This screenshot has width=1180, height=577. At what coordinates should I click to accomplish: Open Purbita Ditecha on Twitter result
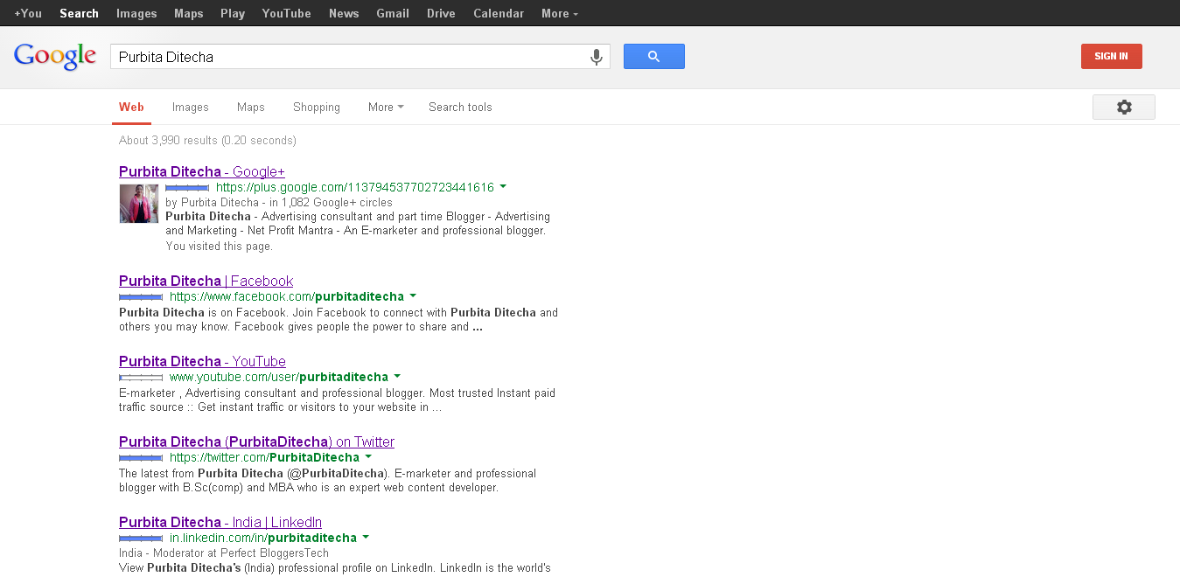tap(256, 441)
